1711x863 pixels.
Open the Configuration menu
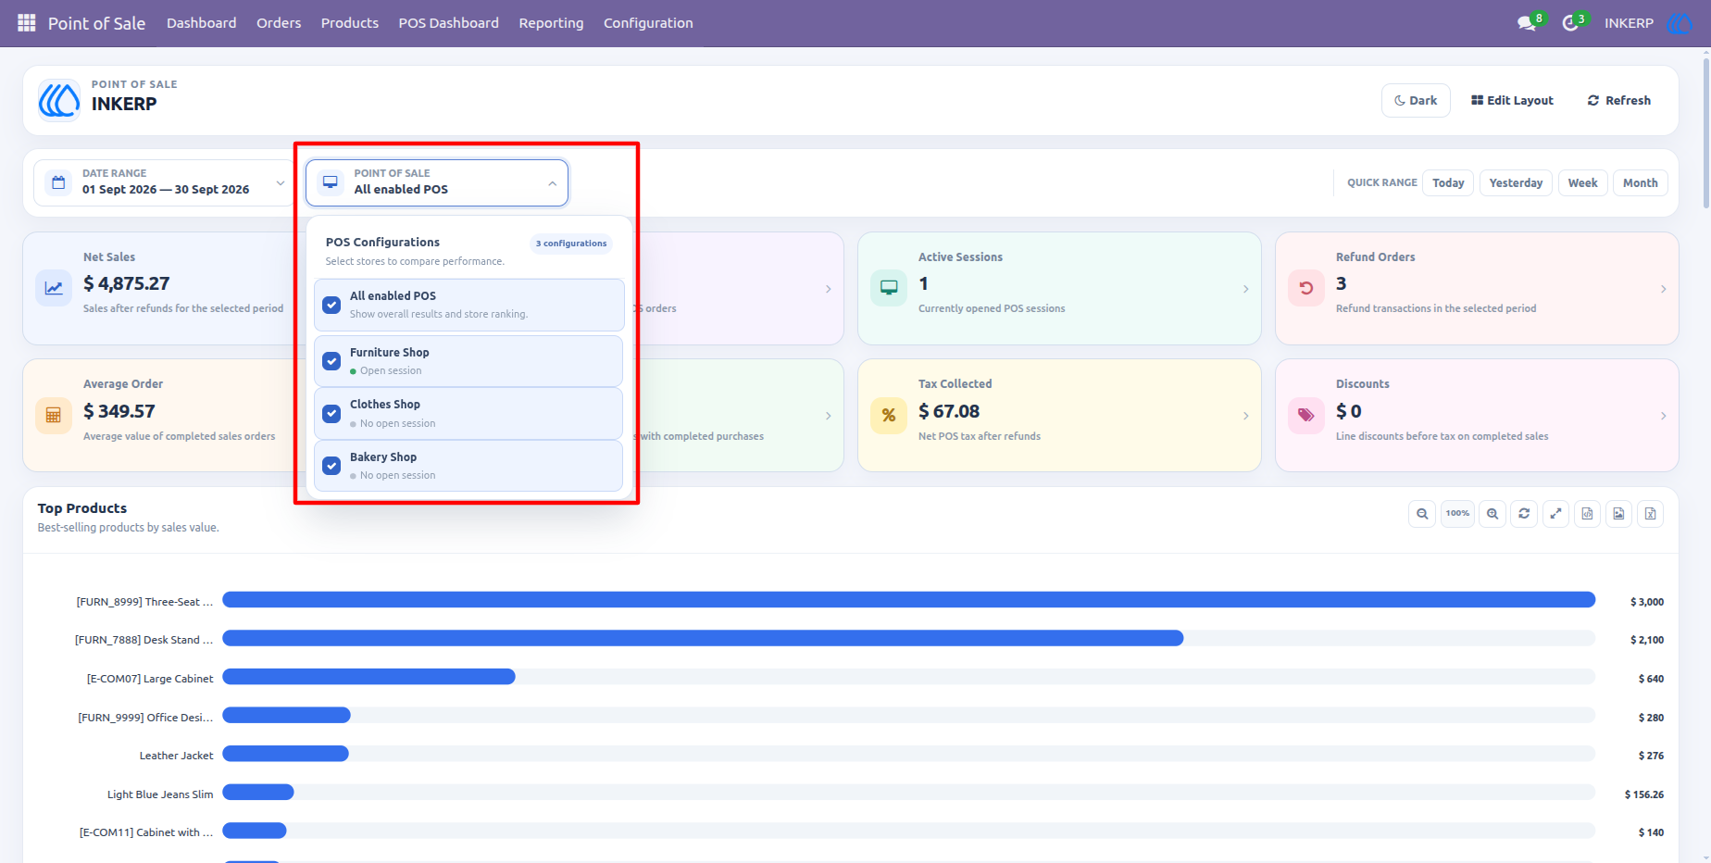pos(648,23)
